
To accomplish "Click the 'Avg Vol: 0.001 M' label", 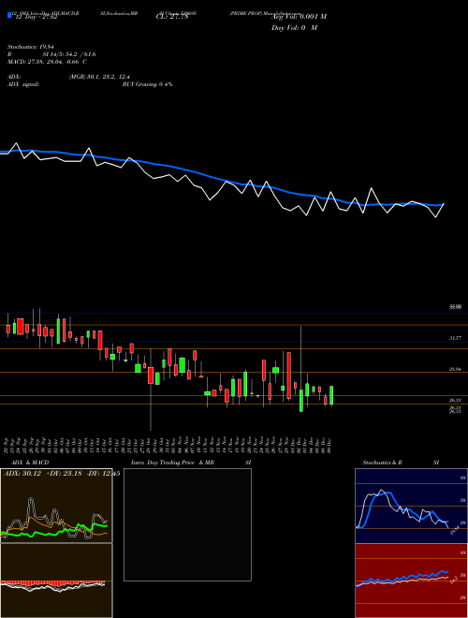I will (x=300, y=17).
